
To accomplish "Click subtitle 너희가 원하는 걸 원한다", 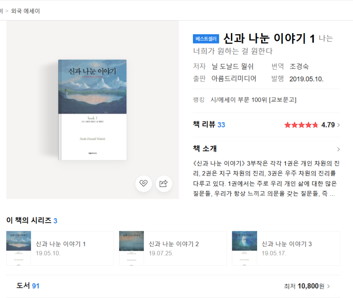I will point(233,51).
